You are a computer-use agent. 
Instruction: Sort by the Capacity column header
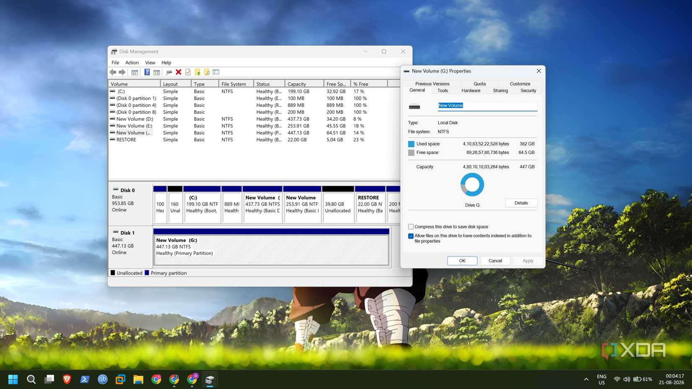point(304,84)
